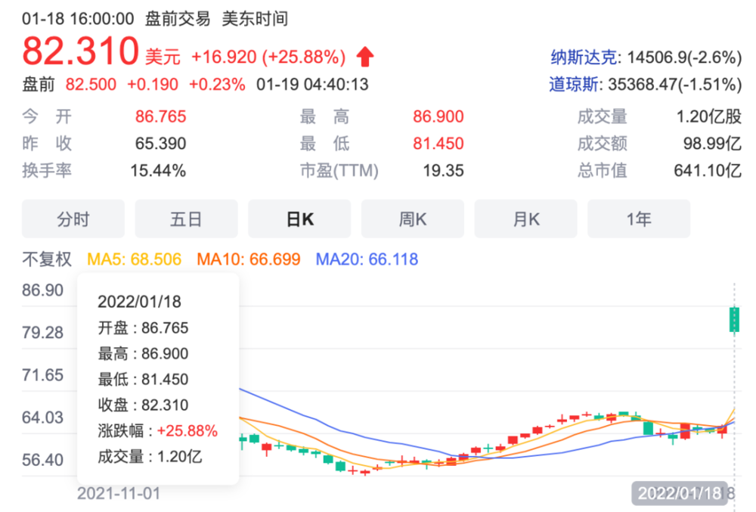Show the 1年 one-year chart

[x=639, y=219]
